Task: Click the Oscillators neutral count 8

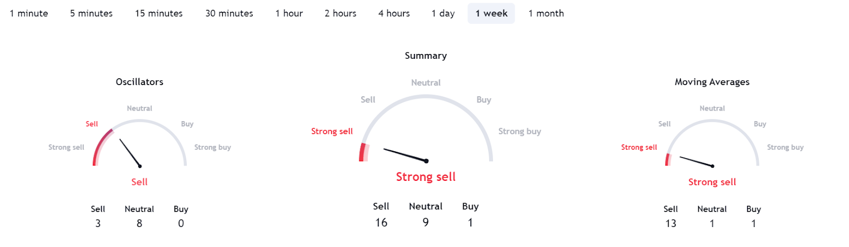Action: [x=140, y=223]
